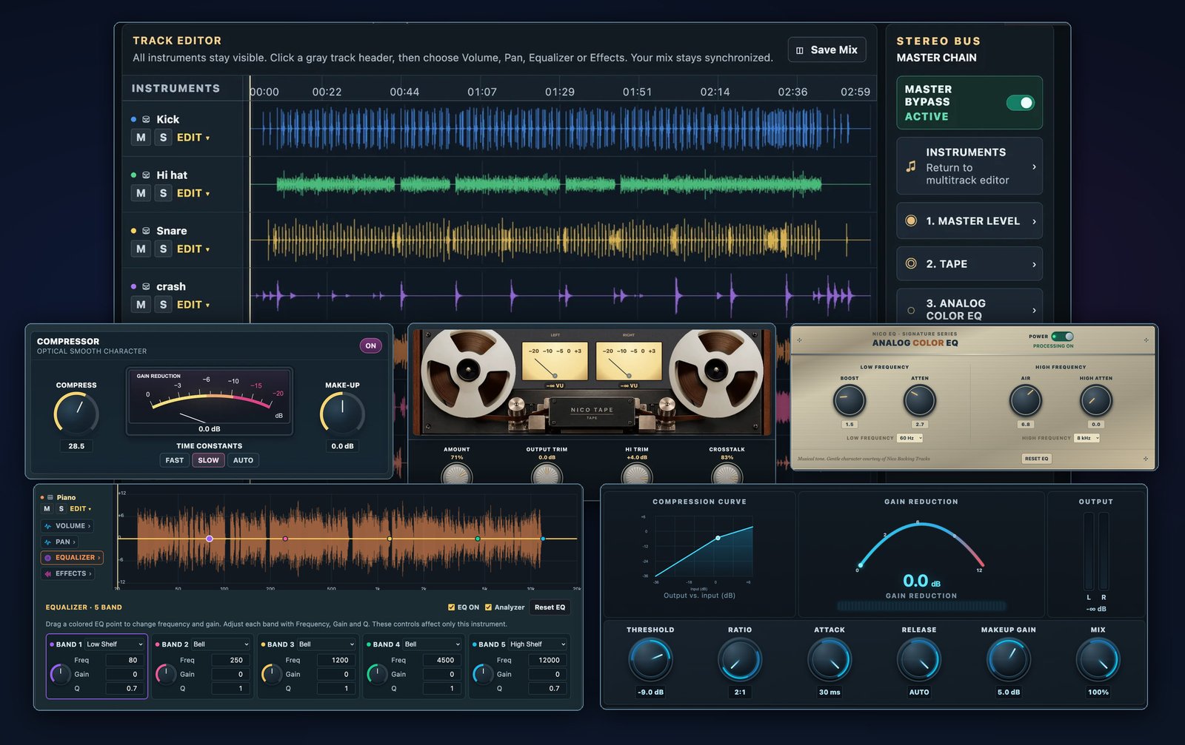Click the music note Instruments icon
This screenshot has height=745, width=1185.
[x=911, y=166]
